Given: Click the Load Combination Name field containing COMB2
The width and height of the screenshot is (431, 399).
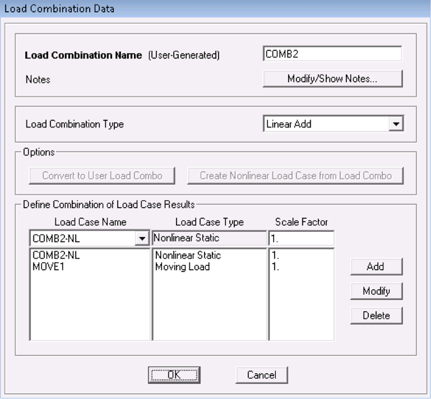Looking at the screenshot, I should (332, 54).
